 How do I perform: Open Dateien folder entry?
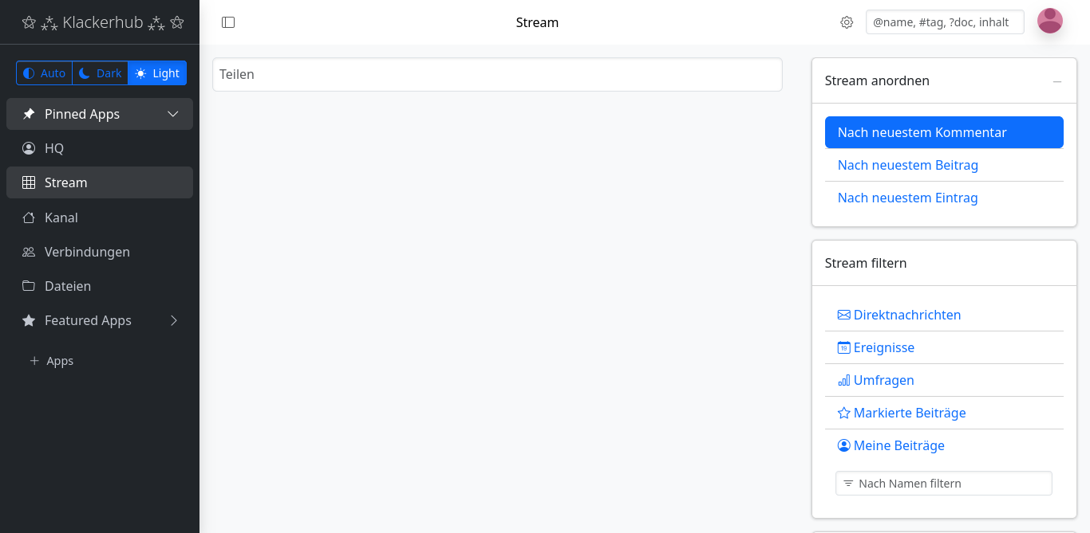click(x=100, y=286)
